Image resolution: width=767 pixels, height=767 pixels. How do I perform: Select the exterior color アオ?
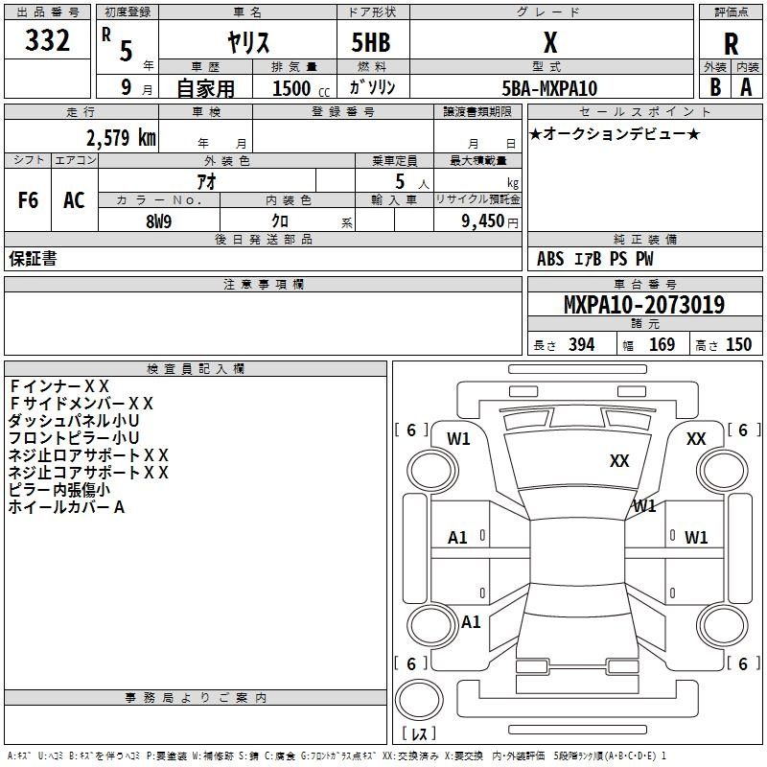click(x=206, y=182)
